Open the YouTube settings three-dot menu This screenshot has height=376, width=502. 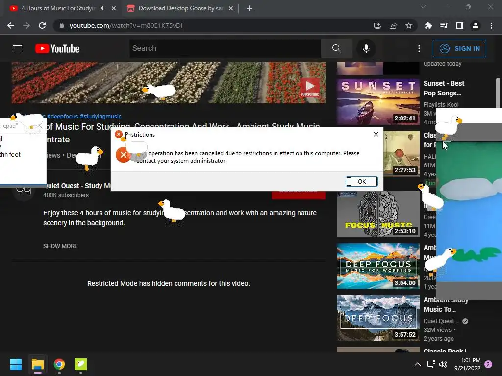pyautogui.click(x=419, y=48)
